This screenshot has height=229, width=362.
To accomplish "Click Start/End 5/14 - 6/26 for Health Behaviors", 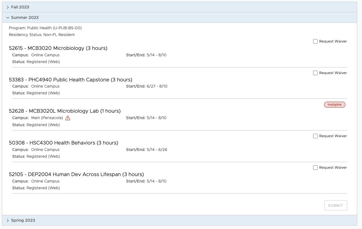I will point(147,150).
